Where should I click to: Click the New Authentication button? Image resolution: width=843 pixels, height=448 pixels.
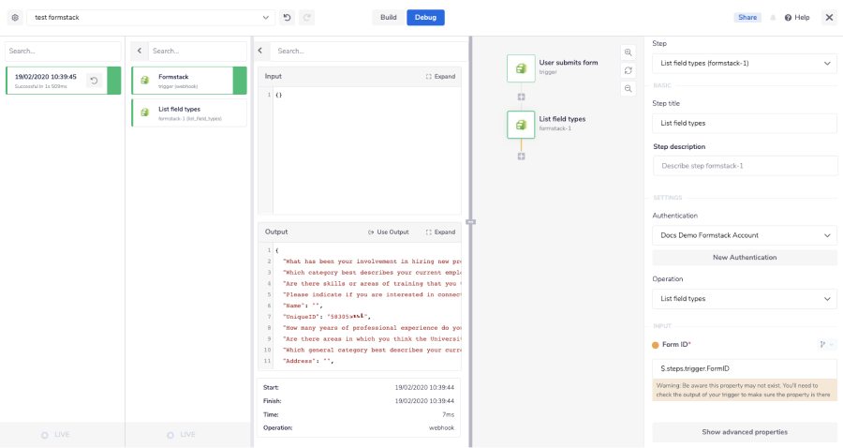tap(745, 257)
